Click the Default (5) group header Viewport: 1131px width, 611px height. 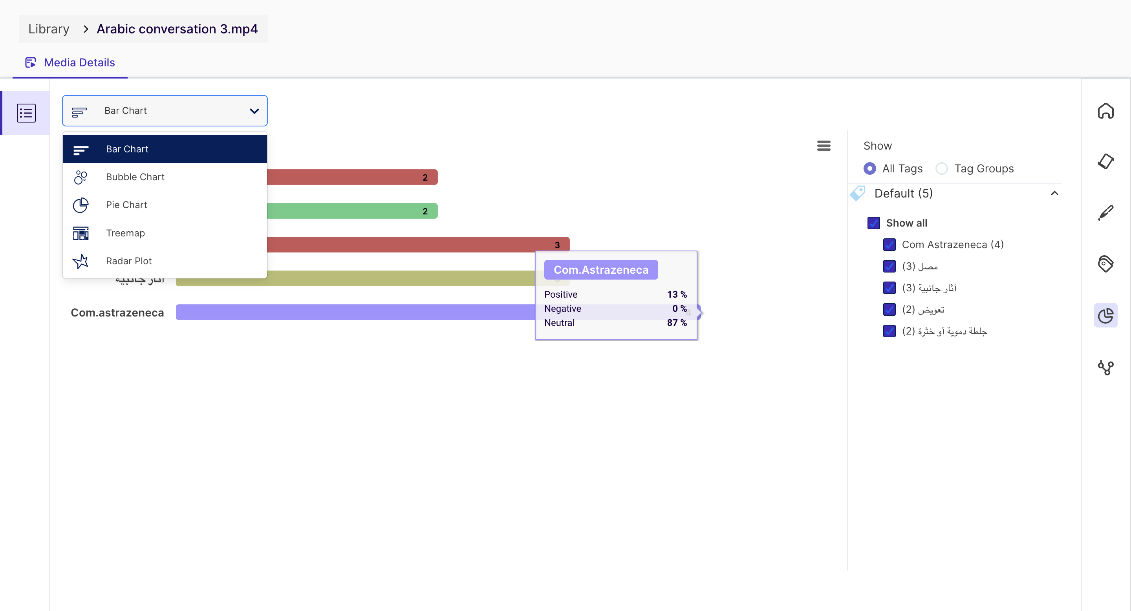[x=956, y=193]
